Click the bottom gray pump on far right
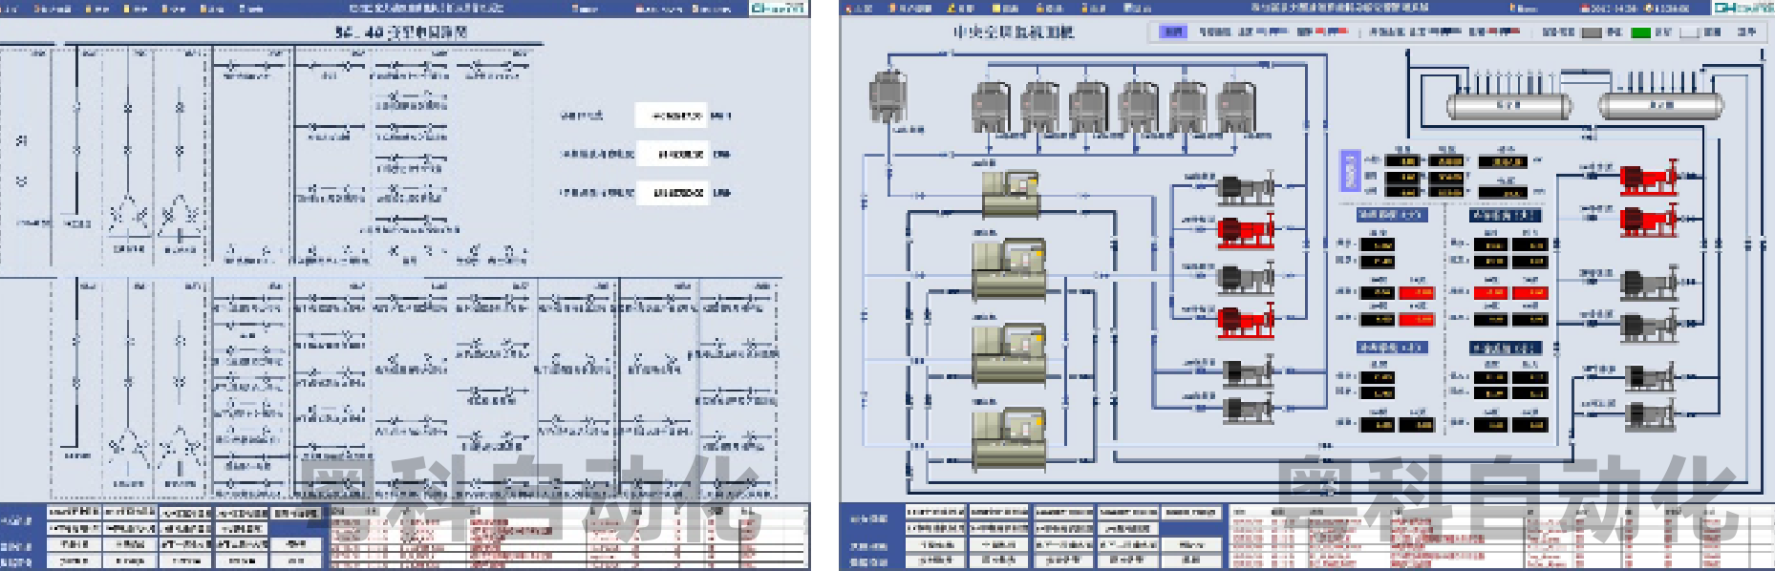The height and width of the screenshot is (571, 1775). pyautogui.click(x=1648, y=415)
